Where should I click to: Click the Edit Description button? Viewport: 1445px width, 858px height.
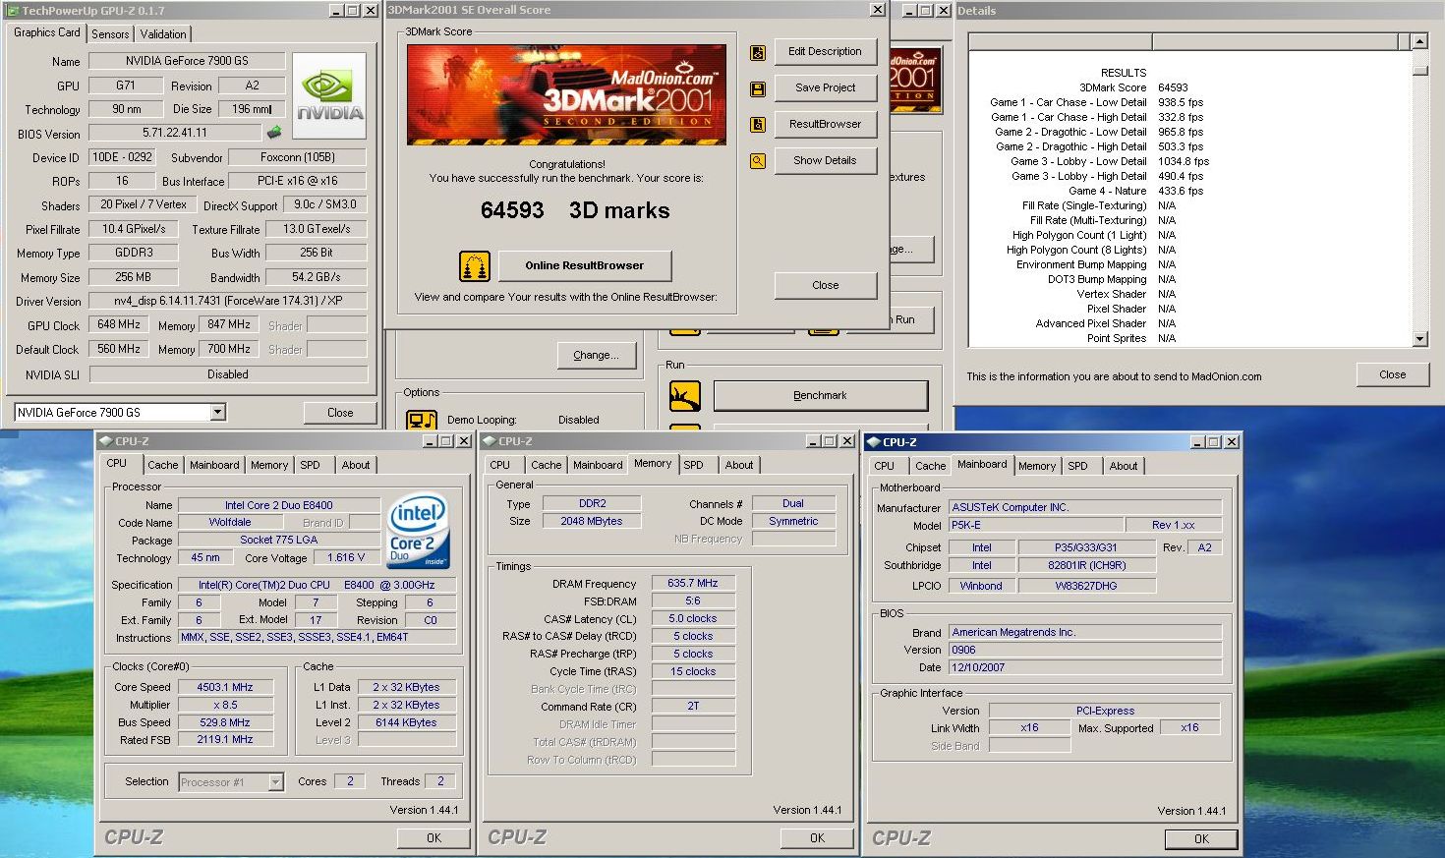point(825,52)
